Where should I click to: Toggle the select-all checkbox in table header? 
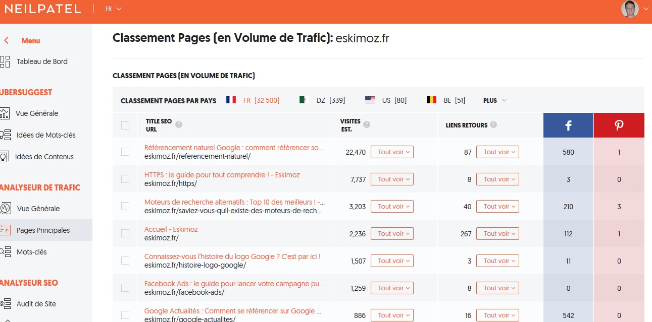click(125, 125)
